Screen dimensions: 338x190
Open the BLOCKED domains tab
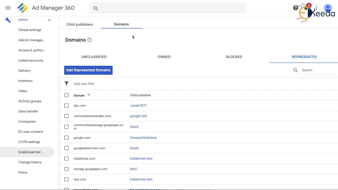tap(234, 57)
